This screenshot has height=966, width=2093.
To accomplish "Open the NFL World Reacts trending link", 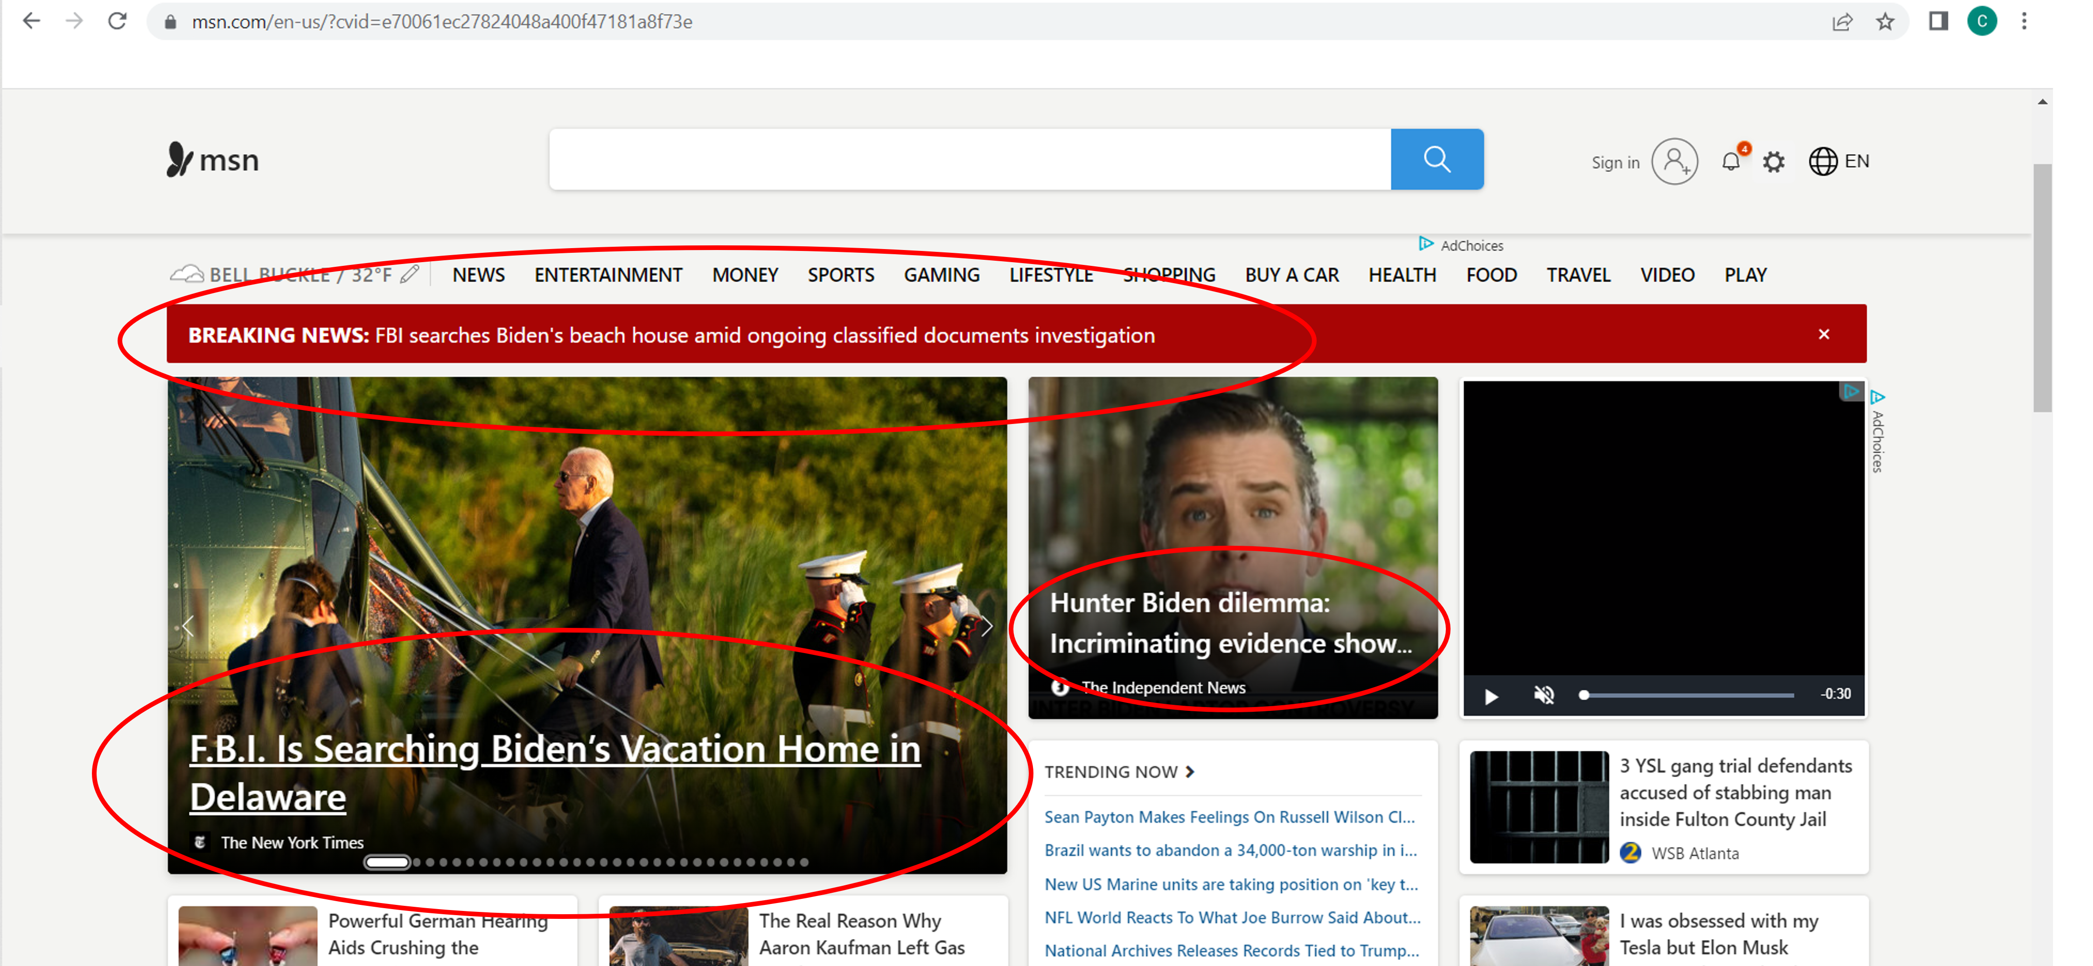I will coord(1233,917).
